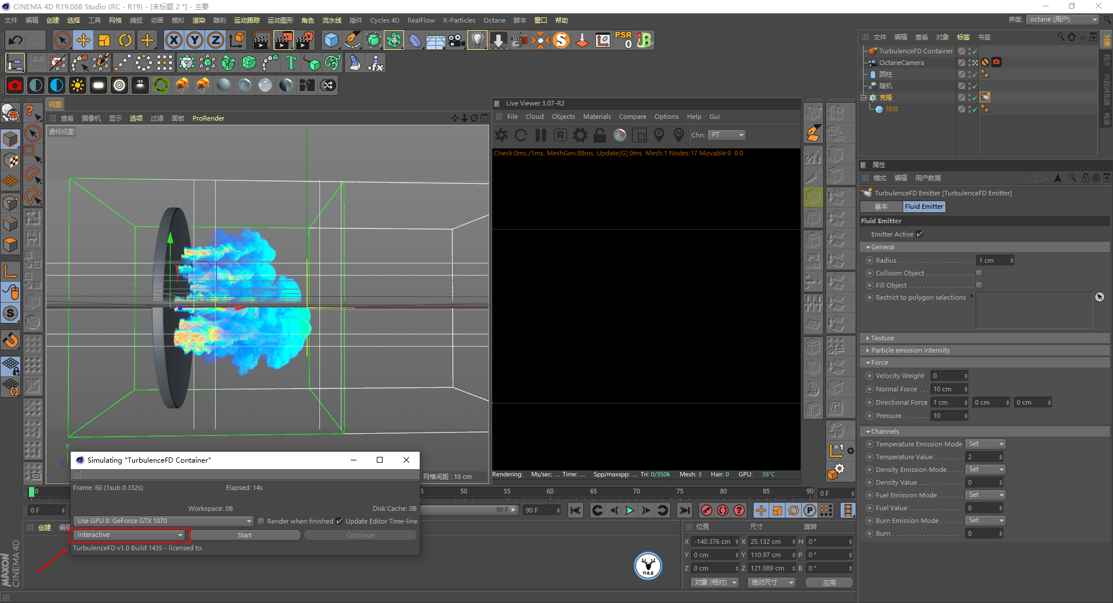This screenshot has width=1113, height=603.
Task: Toggle the Emitter Active checkbox
Action: pyautogui.click(x=920, y=234)
